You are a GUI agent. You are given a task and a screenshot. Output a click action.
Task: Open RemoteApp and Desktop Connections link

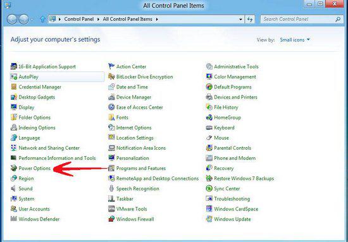[158, 178]
